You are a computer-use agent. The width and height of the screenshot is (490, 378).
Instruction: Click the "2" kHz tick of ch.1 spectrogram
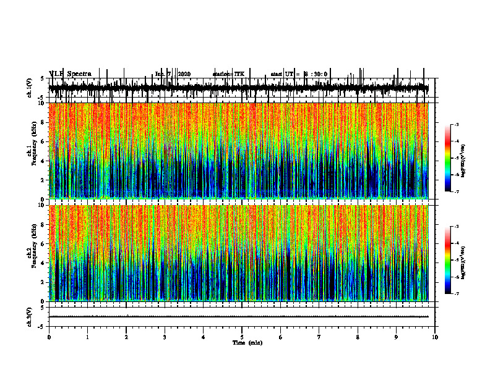[43, 180]
